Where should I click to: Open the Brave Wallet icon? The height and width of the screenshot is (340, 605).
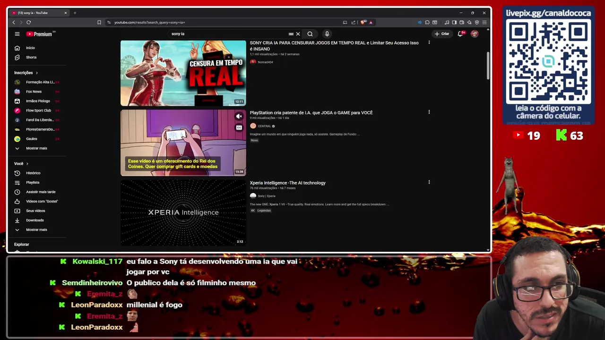click(462, 22)
